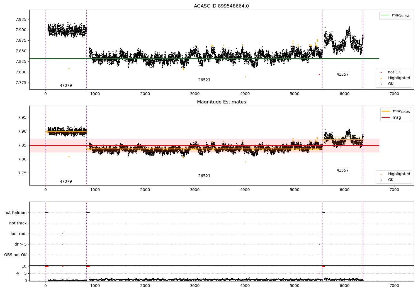Click the red 'mag' legend line
418x292 pixels.
point(386,118)
